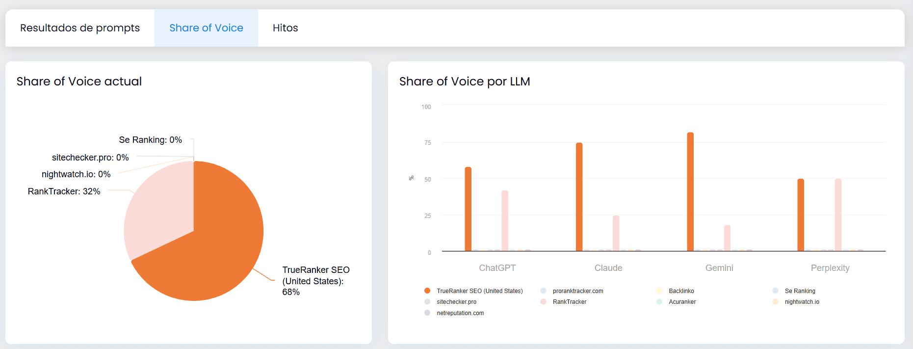Click the 'Share of Voice por LLM' heading
Image resolution: width=913 pixels, height=349 pixels.
pos(465,81)
